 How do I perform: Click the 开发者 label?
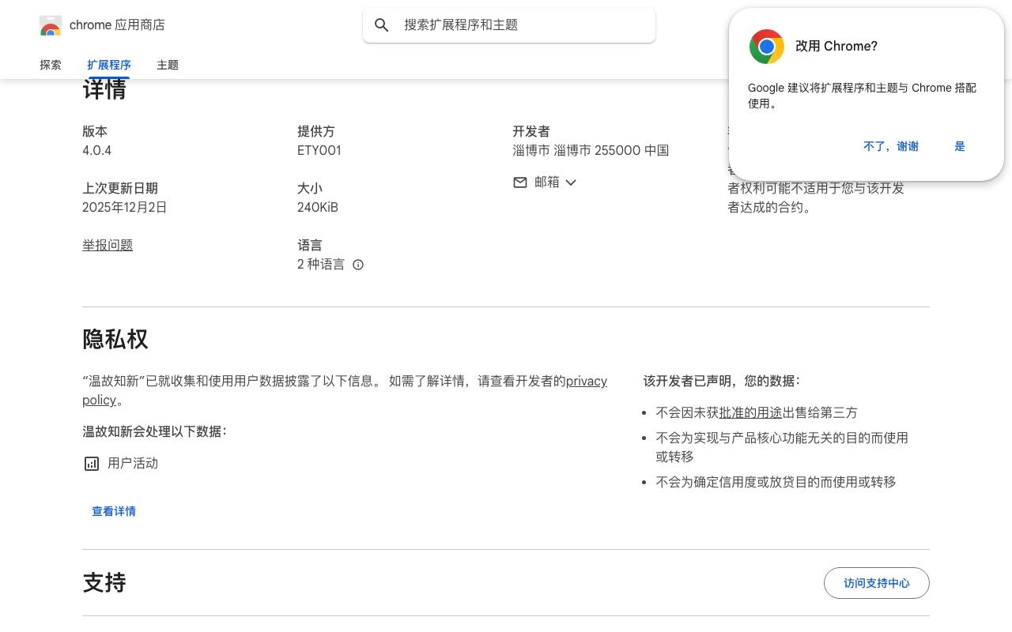(531, 132)
